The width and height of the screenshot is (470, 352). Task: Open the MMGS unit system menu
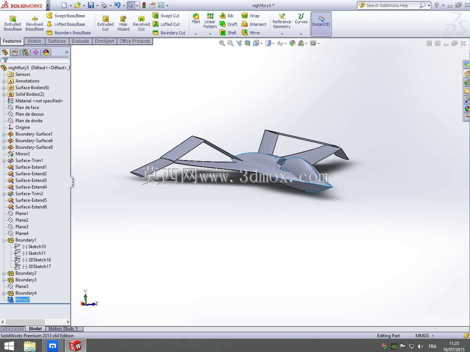425,336
